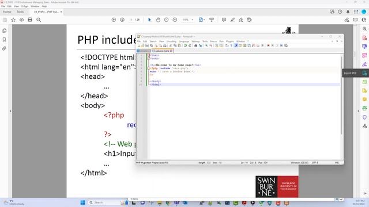Viewport: 369px width, 207px height.
Task: Open the weather widget on taskbar
Action: click(14, 202)
